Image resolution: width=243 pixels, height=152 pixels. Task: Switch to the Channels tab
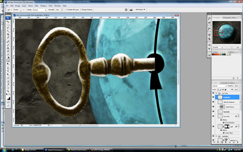tap(224, 83)
